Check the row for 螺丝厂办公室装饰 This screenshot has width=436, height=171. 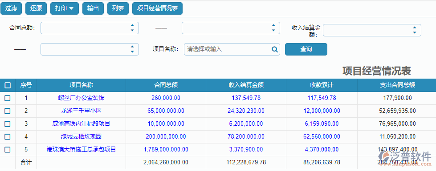pos(8,98)
